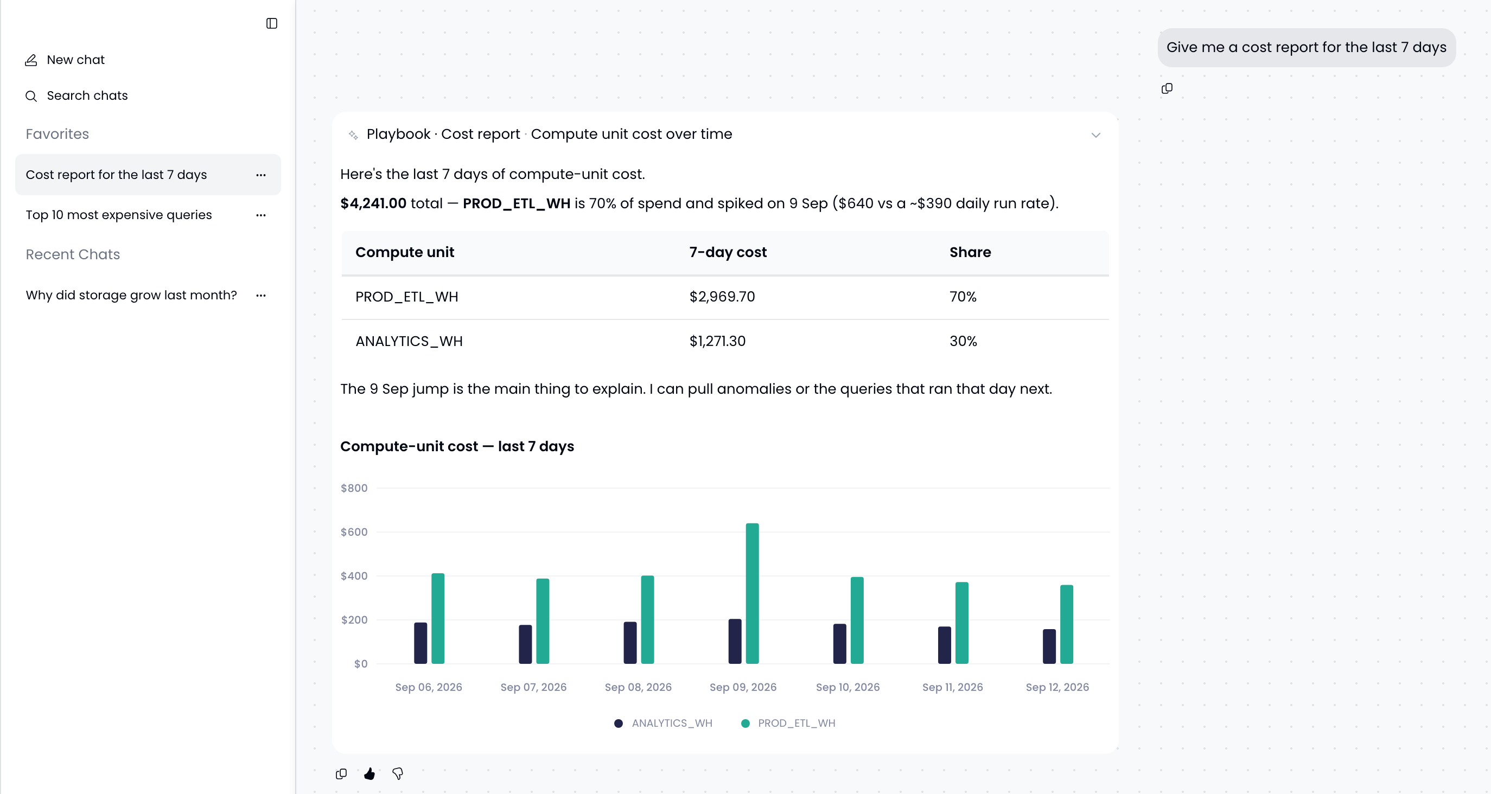
Task: Copy the user message text
Action: [1167, 88]
